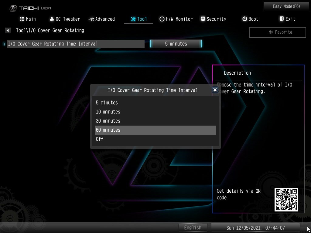The image size is (311, 233).
Task: Click the date and time display
Action: pos(255,228)
